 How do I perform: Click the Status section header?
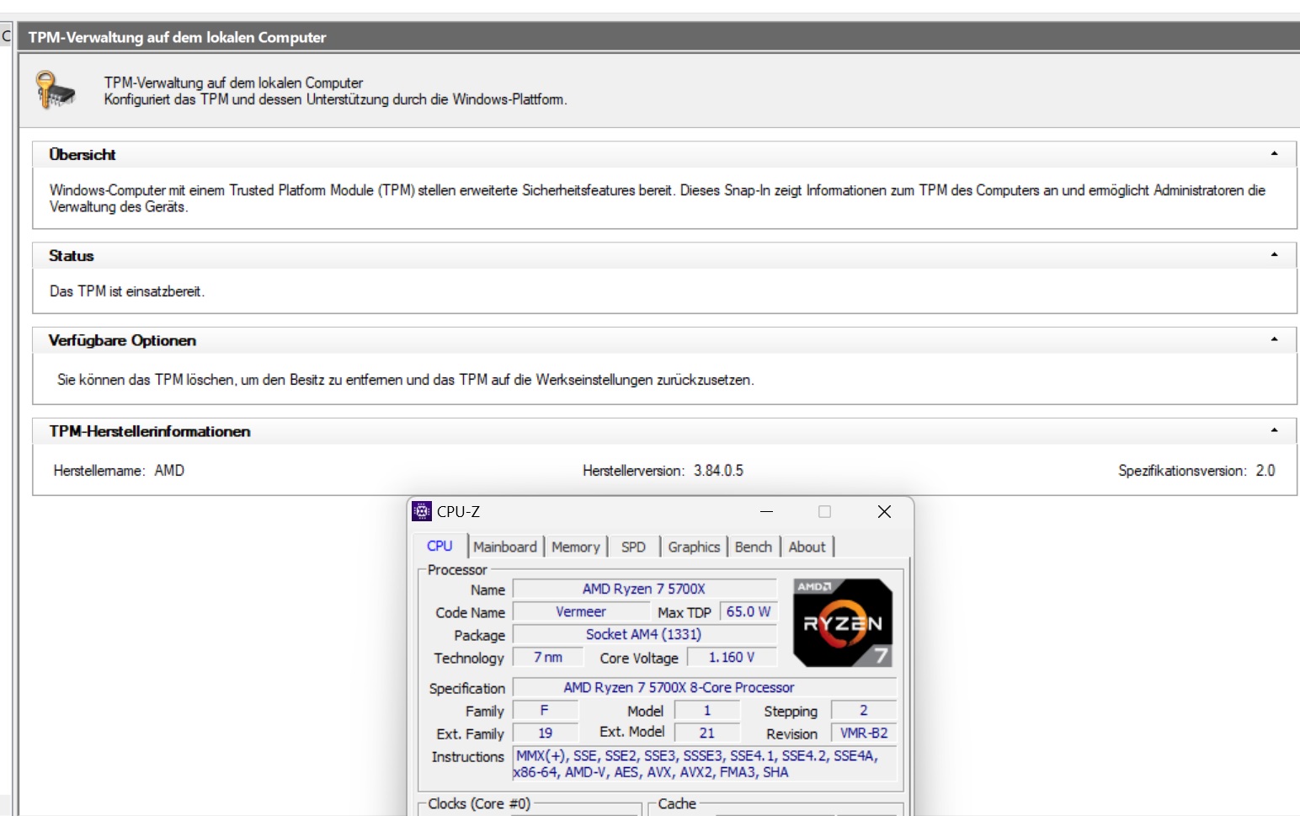coord(664,255)
